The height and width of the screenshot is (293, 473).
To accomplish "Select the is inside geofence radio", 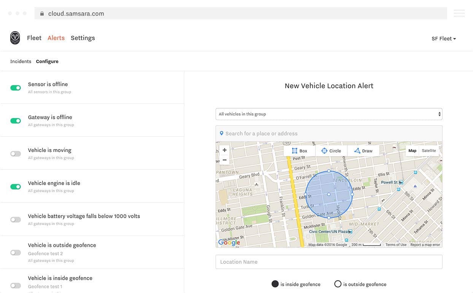I will [275, 284].
